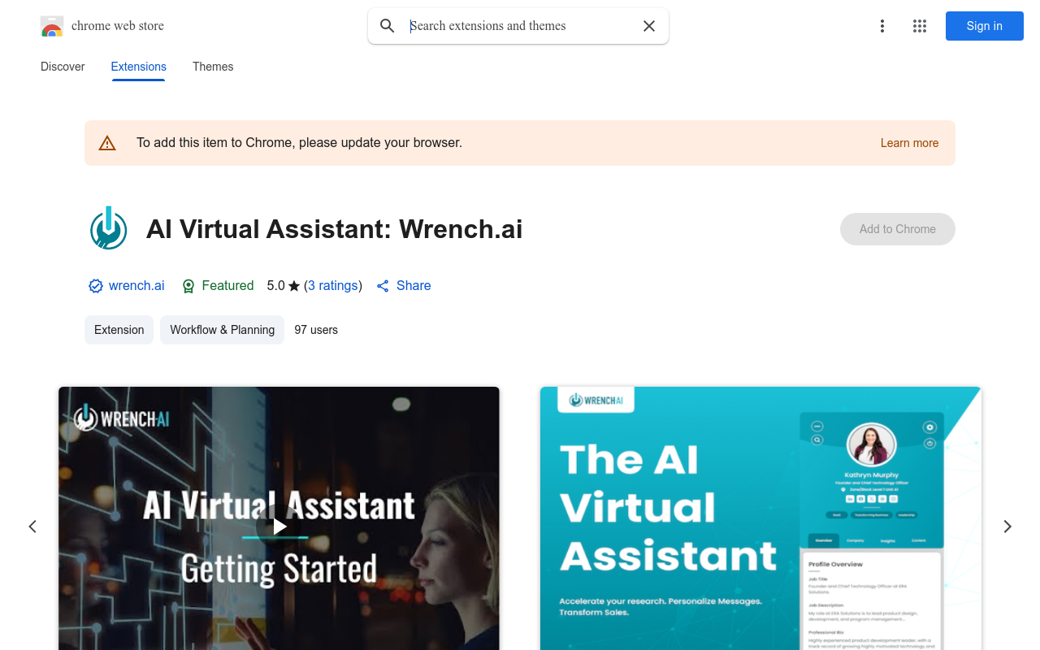Share this extension
Screen dimensions: 1040x650
(x=404, y=286)
